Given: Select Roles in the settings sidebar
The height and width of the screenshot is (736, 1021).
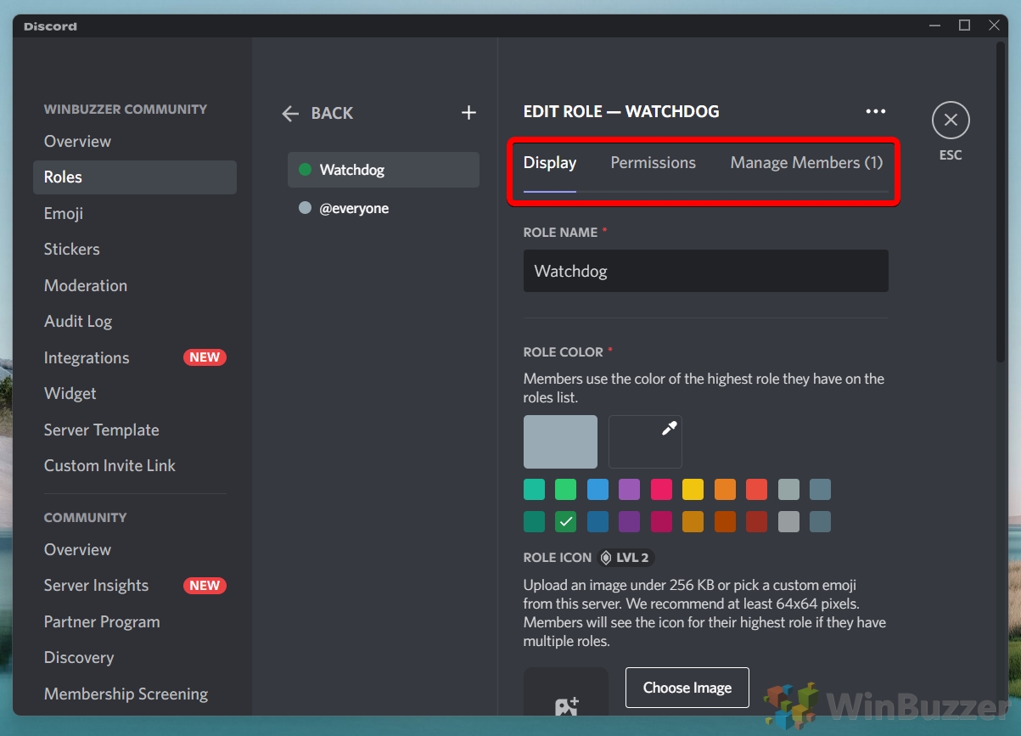Looking at the screenshot, I should click(x=135, y=177).
